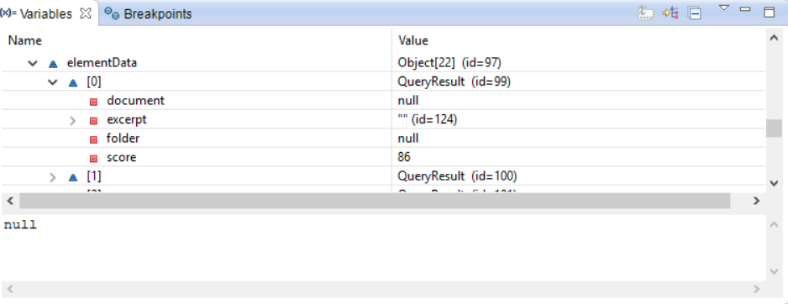788x304 pixels.
Task: Maximize the Variables view
Action: [x=770, y=12]
